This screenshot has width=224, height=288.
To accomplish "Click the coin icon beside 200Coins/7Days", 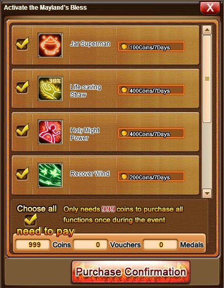I will [x=124, y=176].
